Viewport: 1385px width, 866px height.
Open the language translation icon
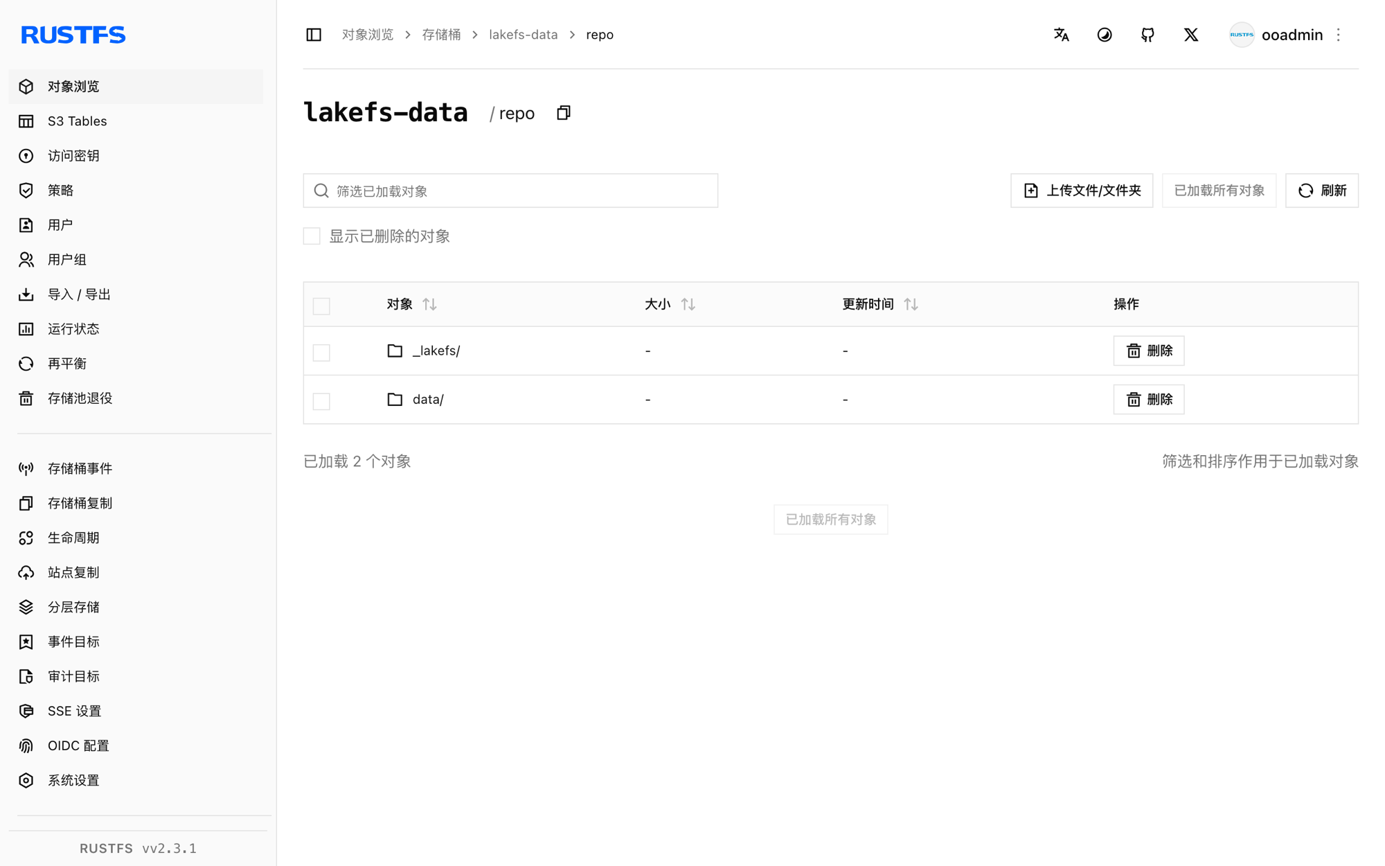[x=1061, y=35]
